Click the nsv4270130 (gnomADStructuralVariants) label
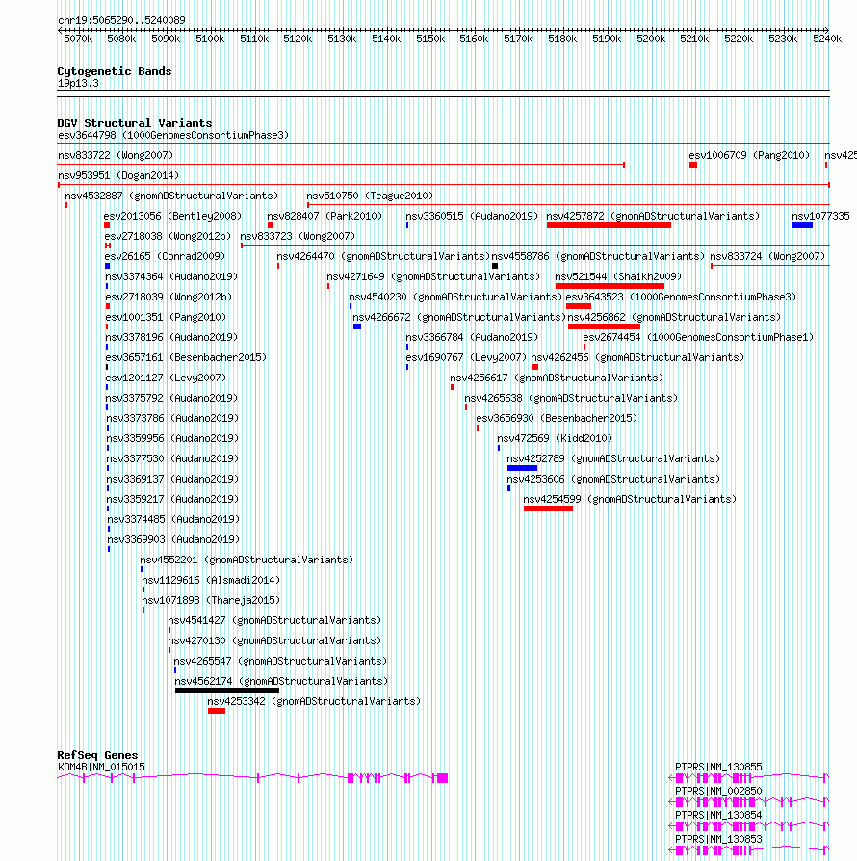The width and height of the screenshot is (857, 861). pyautogui.click(x=274, y=641)
